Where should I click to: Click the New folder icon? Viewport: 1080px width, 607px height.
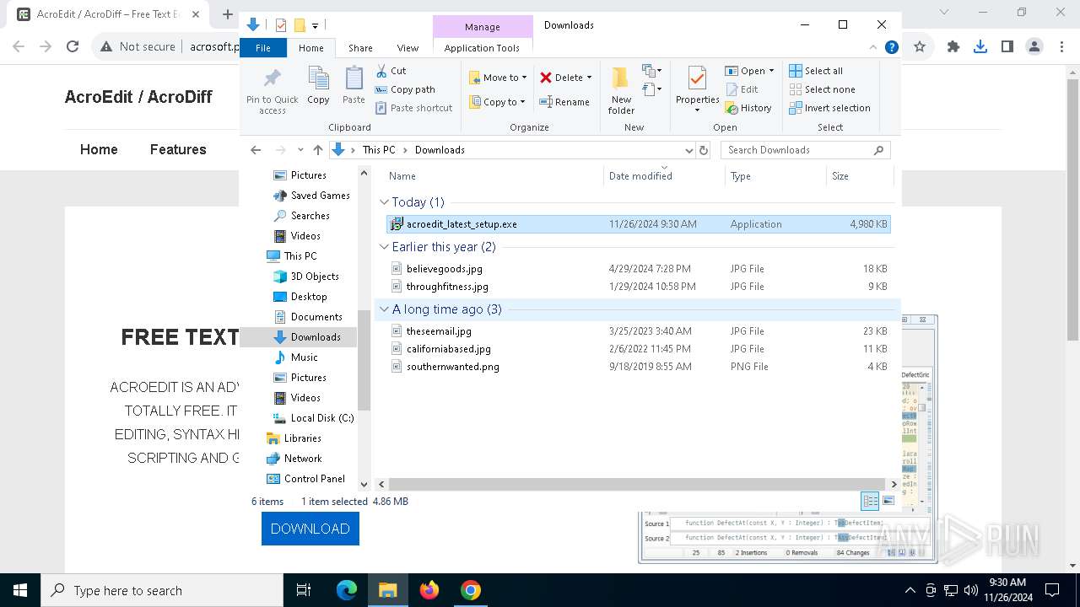pos(621,90)
